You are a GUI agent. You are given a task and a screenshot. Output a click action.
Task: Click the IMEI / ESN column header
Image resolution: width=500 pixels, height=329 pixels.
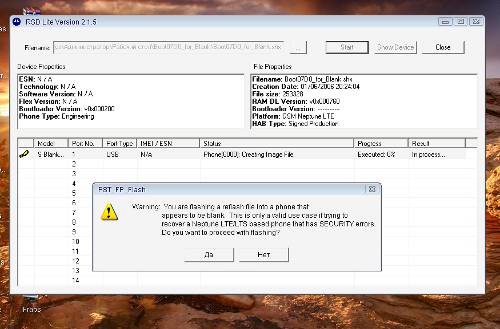tap(169, 144)
